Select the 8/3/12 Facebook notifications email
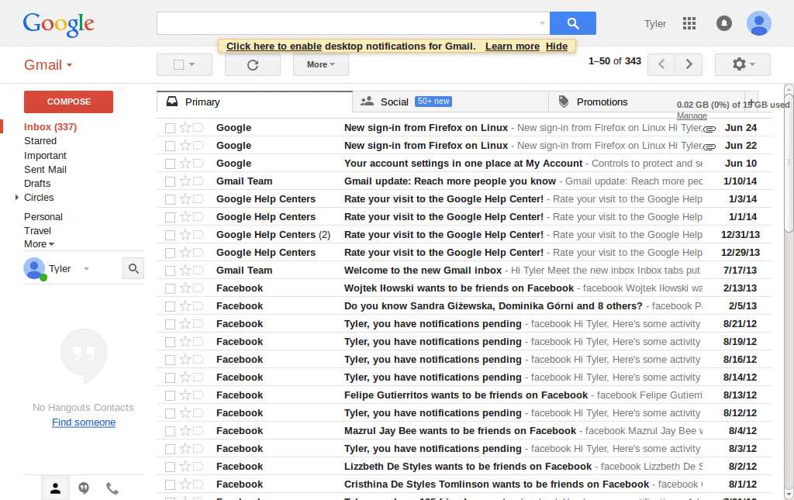Image resolution: width=794 pixels, height=500 pixels. click(170, 449)
